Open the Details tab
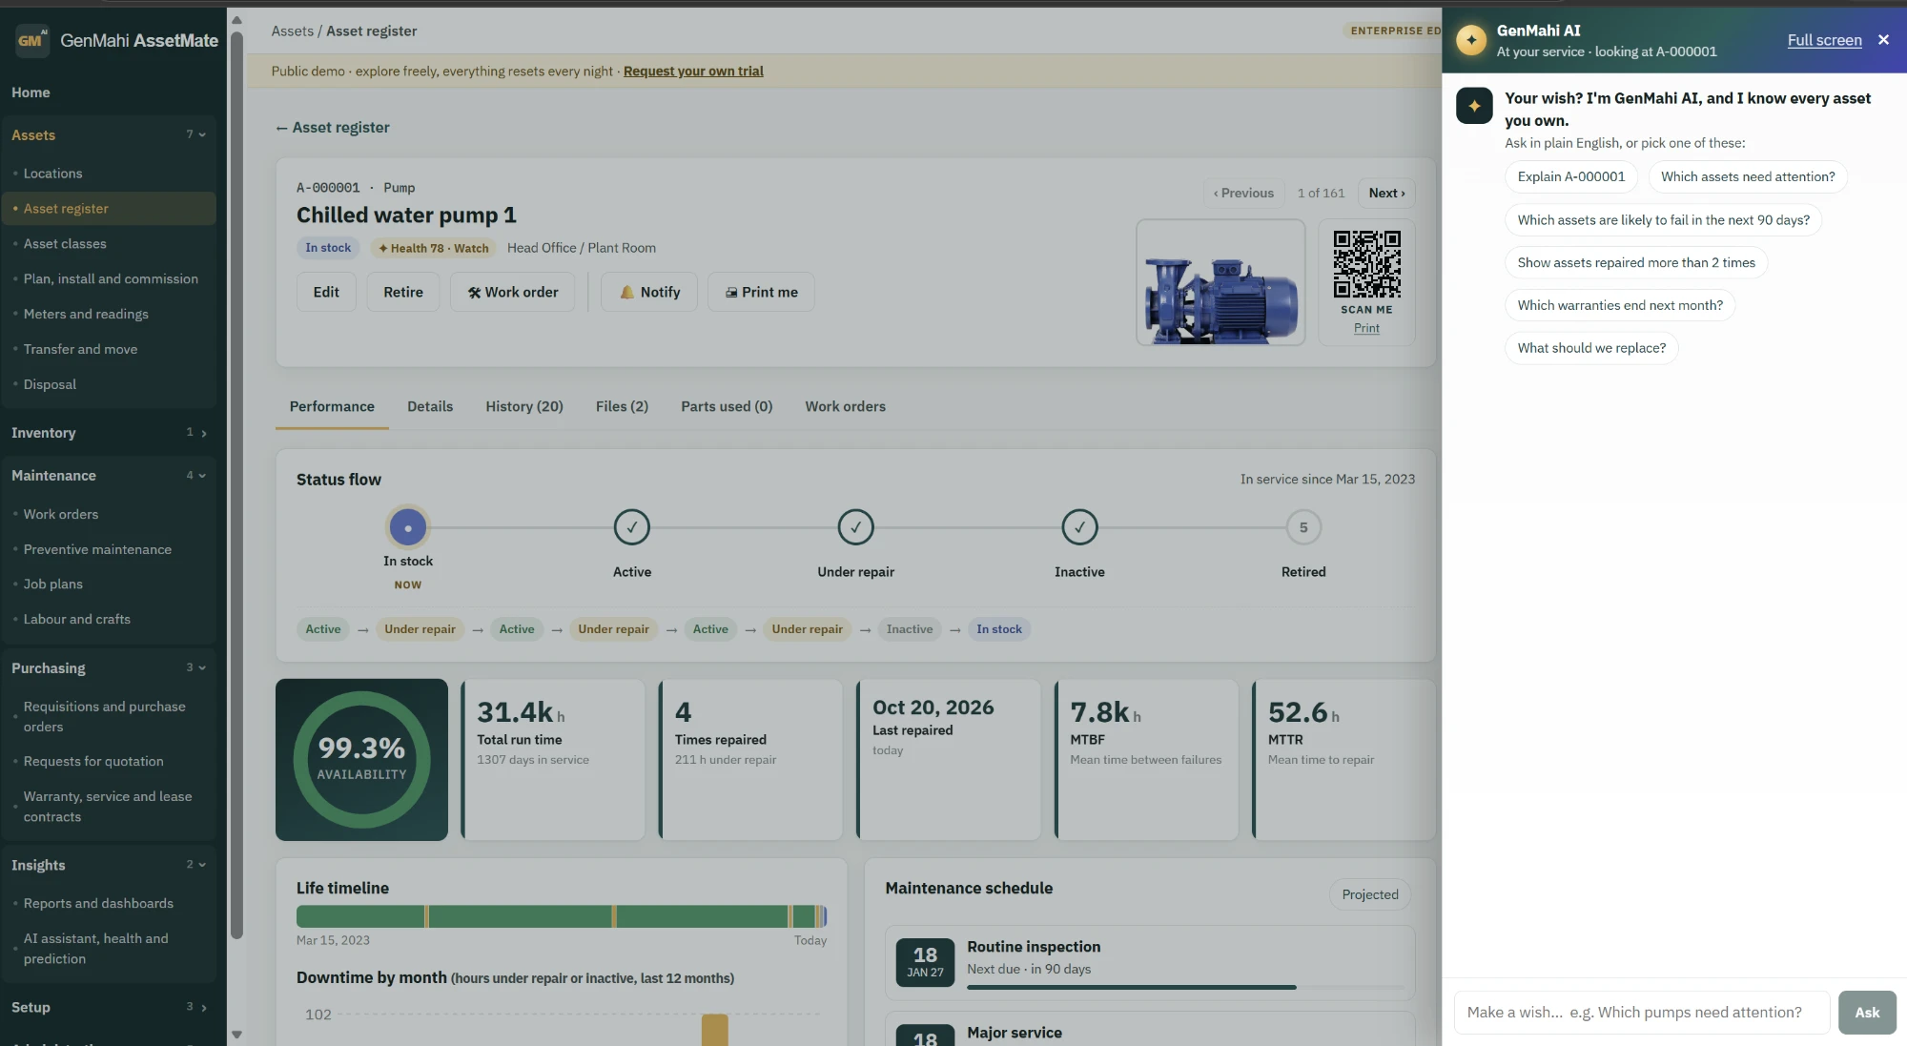The image size is (1907, 1046). [430, 406]
